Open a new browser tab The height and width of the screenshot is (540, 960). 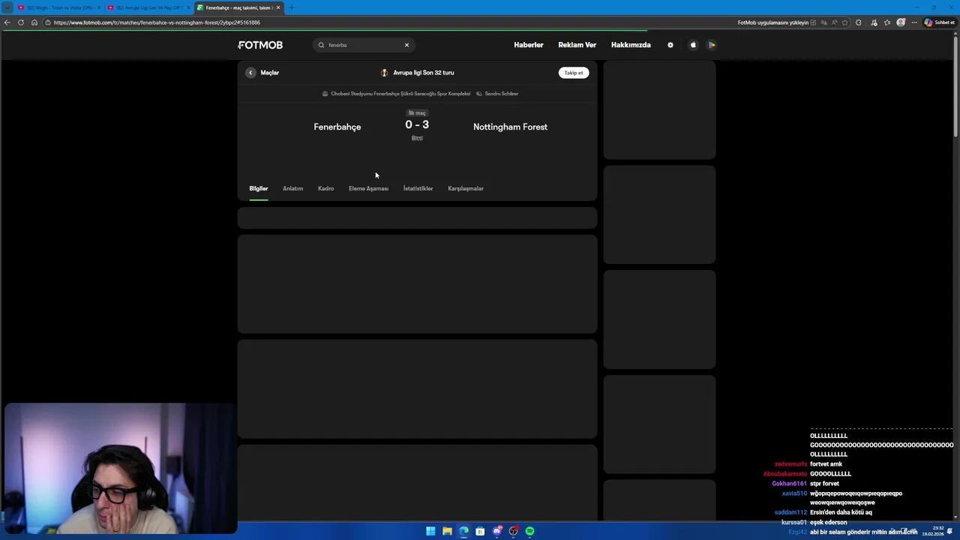click(x=292, y=7)
